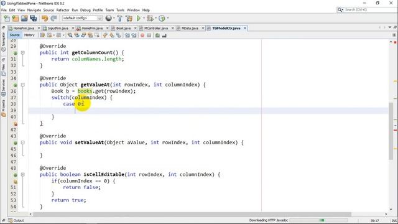Click the Debug Project icon
The width and height of the screenshot is (398, 224).
pyautogui.click(x=150, y=18)
